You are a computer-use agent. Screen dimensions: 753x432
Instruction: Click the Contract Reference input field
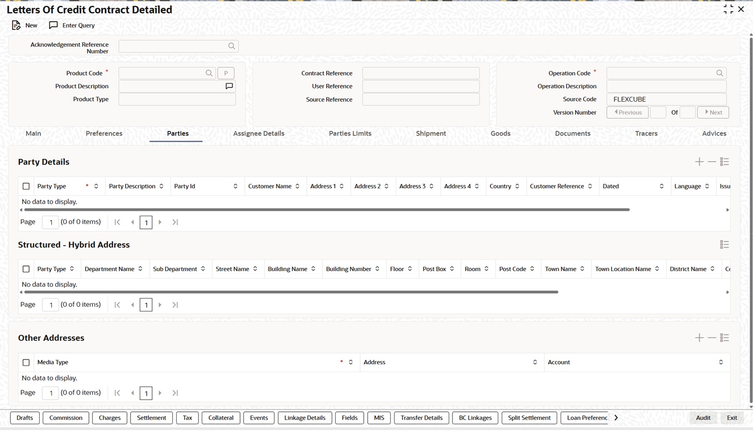tap(421, 73)
